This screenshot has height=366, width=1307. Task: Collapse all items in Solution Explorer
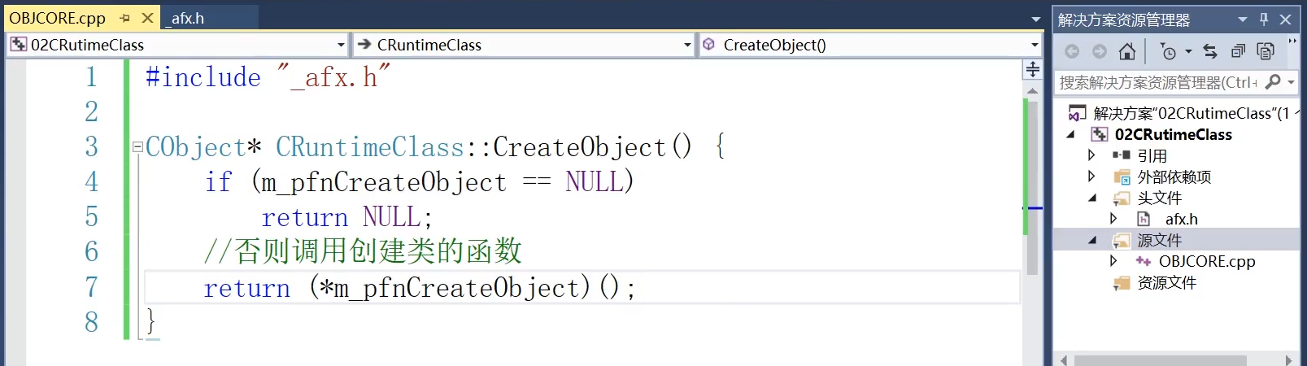click(1238, 51)
